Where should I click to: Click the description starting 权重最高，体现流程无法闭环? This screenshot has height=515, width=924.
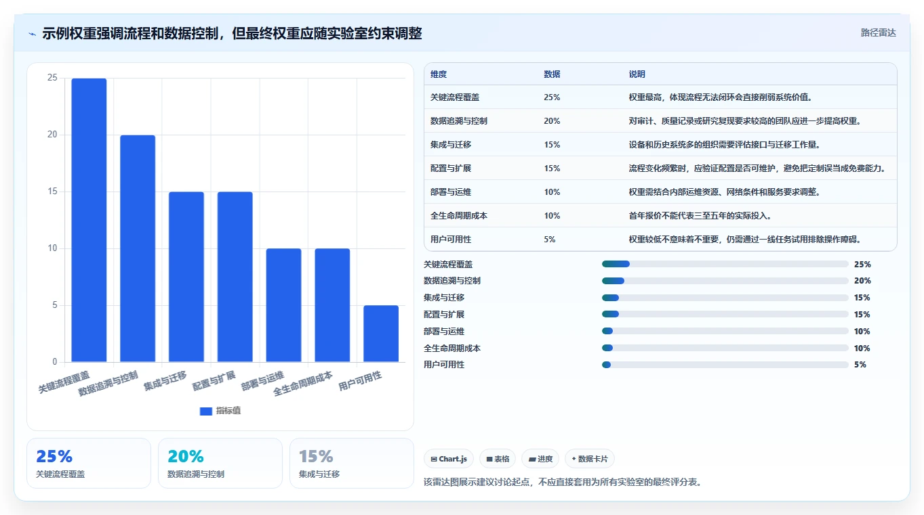pyautogui.click(x=721, y=97)
